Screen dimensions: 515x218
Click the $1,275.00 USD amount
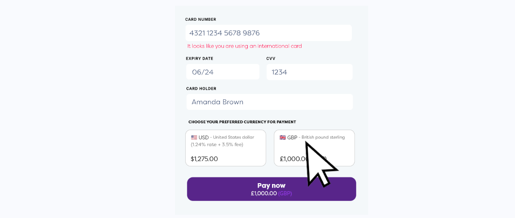pyautogui.click(x=204, y=159)
